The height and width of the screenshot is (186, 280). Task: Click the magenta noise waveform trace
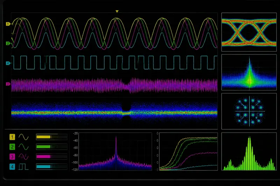(x=114, y=85)
